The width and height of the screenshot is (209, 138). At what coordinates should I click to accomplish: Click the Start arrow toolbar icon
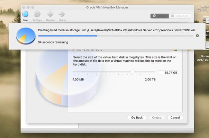tap(62, 14)
